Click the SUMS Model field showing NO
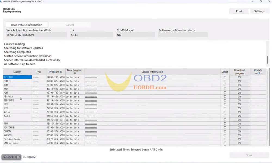 (135, 35)
